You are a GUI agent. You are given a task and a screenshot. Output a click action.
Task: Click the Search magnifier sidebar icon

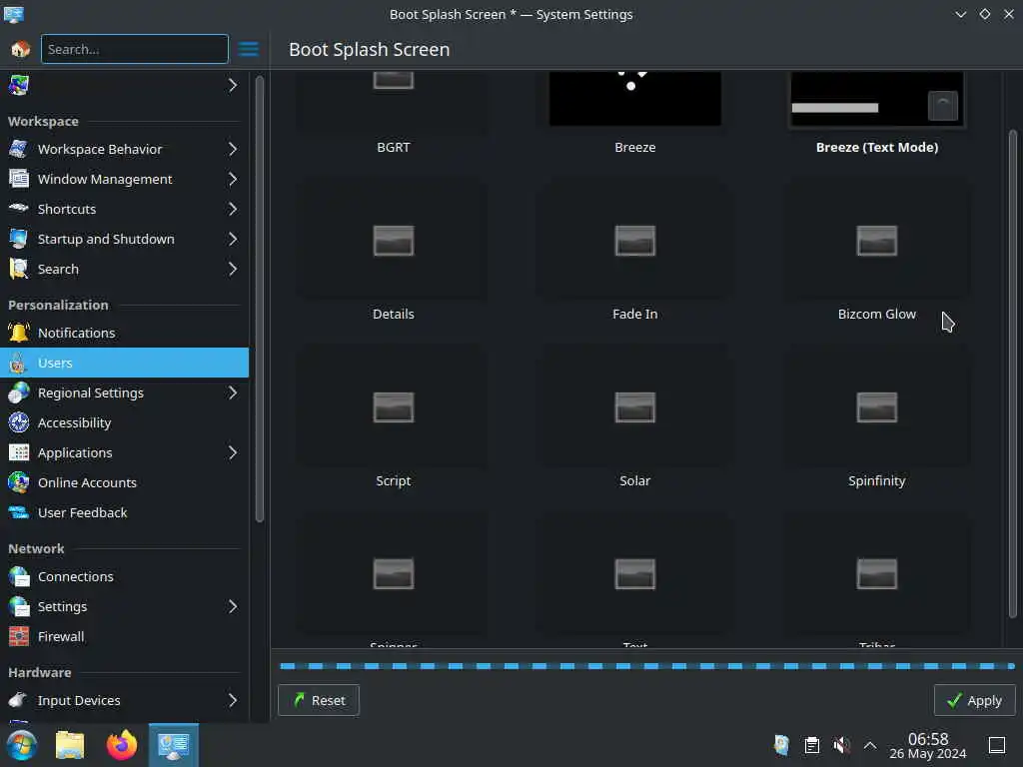[18, 269]
